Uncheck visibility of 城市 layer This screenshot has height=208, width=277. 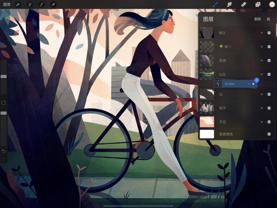[x=269, y=108]
